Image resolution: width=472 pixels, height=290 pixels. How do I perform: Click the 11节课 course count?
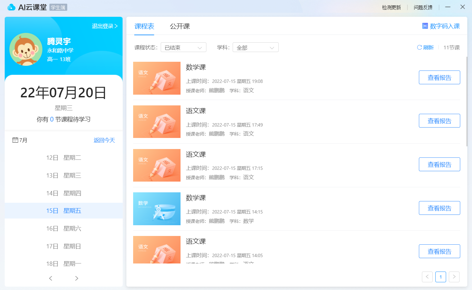[451, 48]
